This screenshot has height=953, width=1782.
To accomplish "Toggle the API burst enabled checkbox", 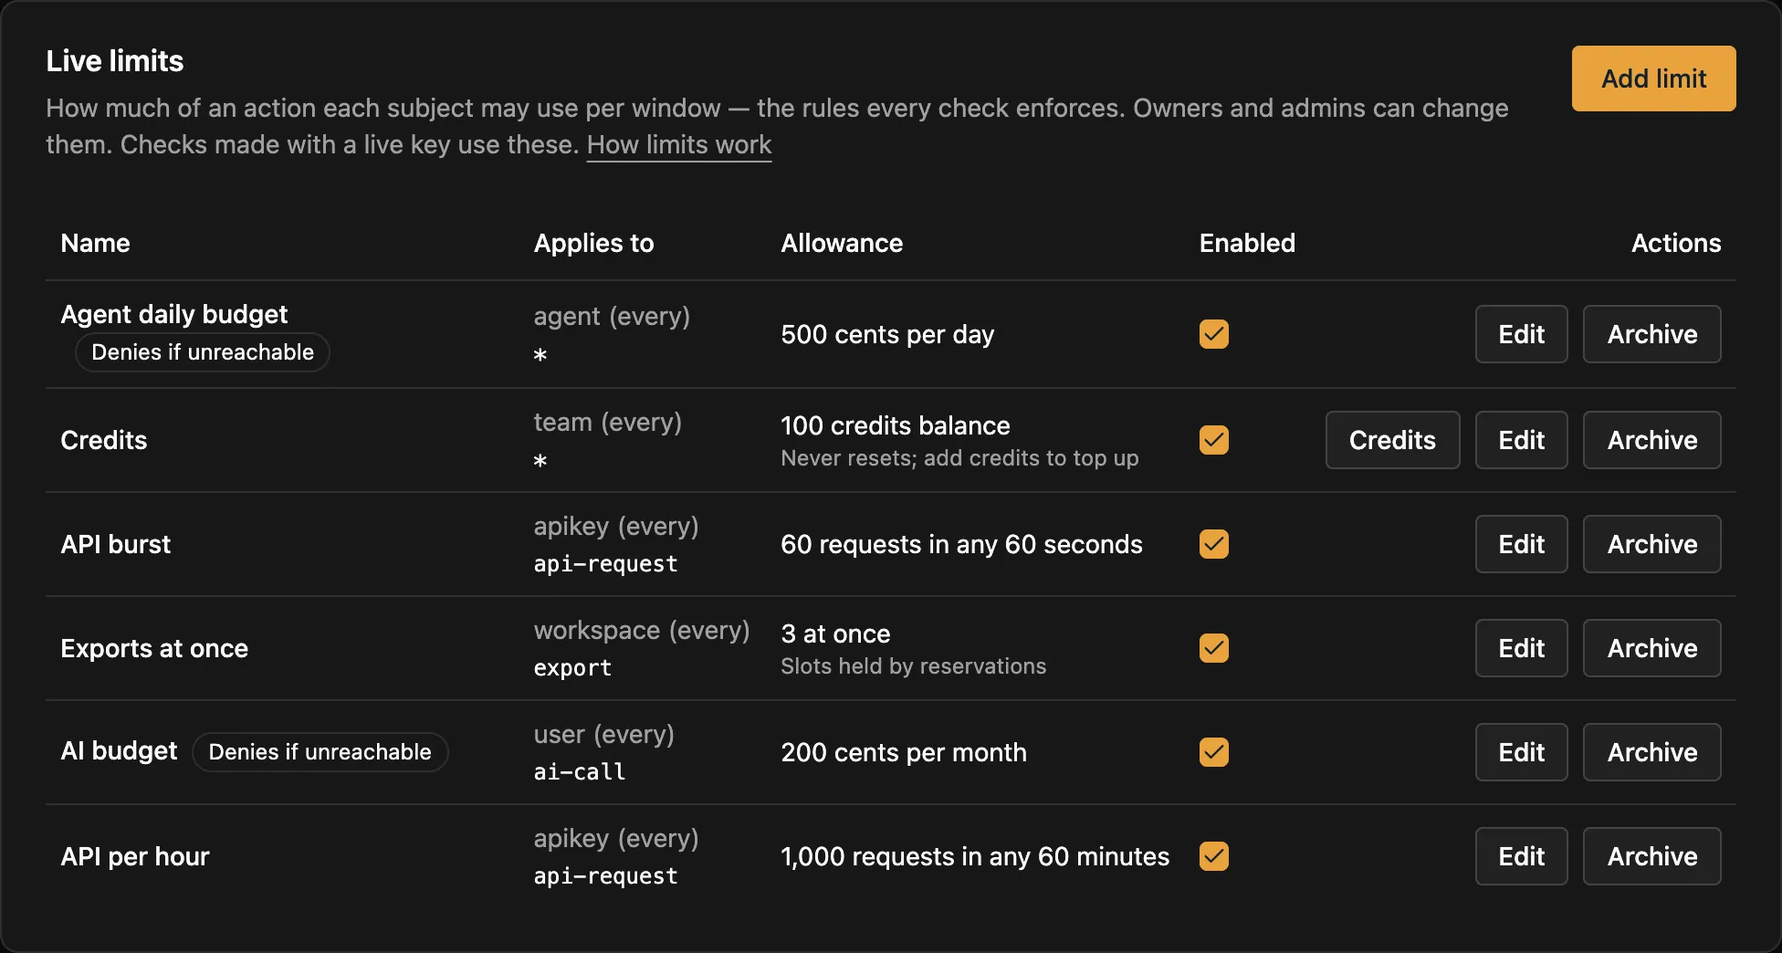I will [x=1213, y=544].
